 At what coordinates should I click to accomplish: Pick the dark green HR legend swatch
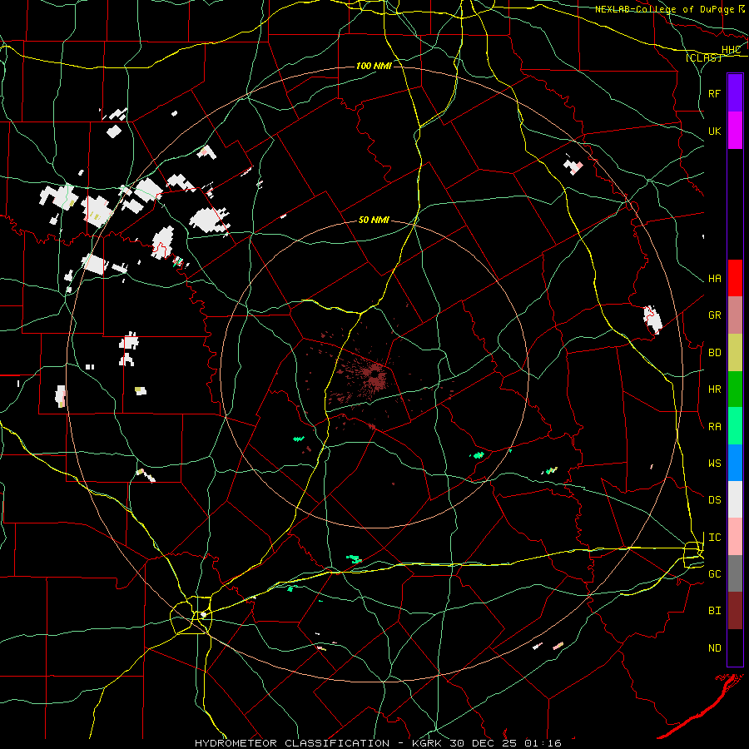(735, 389)
